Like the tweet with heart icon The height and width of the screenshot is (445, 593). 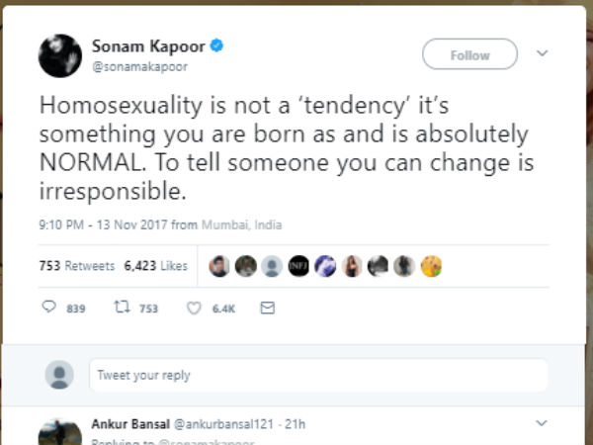point(194,309)
